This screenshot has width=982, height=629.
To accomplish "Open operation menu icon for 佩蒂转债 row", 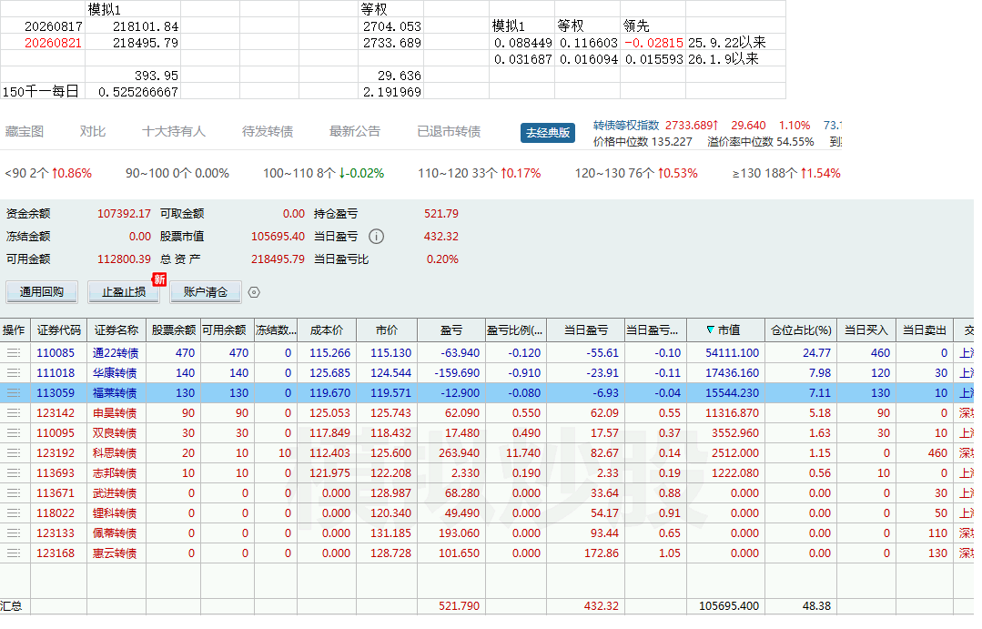I will tap(13, 533).
